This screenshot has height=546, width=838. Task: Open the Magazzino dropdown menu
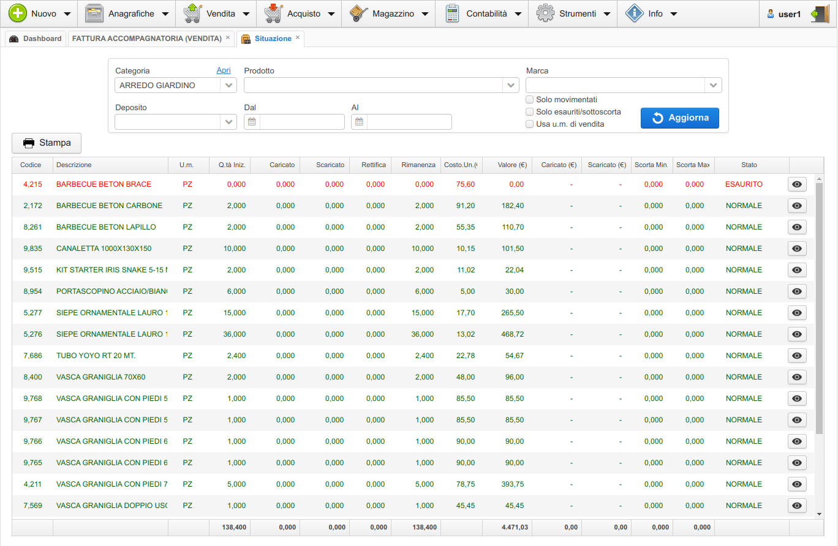(425, 14)
